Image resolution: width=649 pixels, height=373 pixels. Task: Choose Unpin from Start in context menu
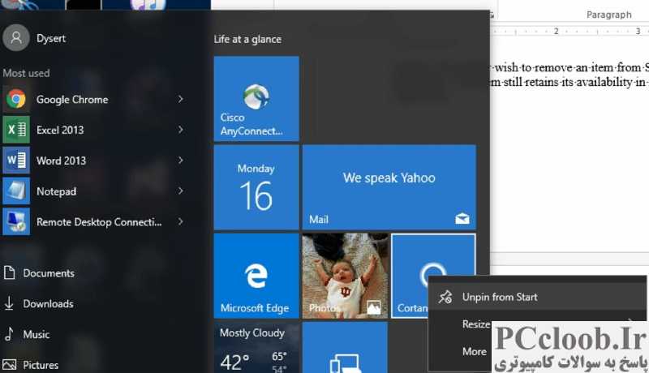(x=537, y=297)
